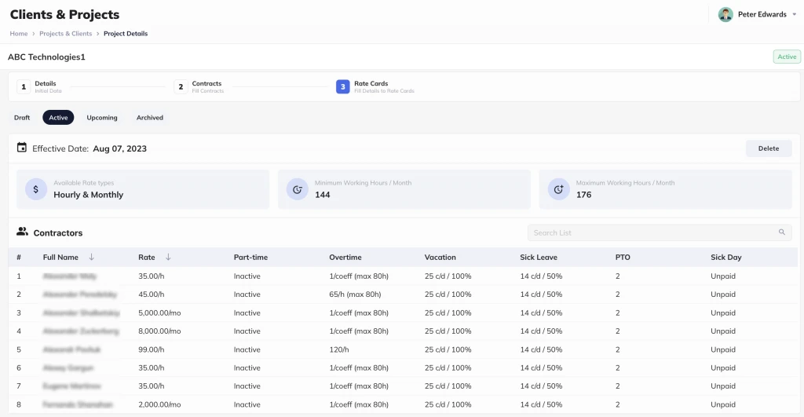Click the 2,000.00/mo rate cell
Image resolution: width=804 pixels, height=417 pixels.
[159, 404]
